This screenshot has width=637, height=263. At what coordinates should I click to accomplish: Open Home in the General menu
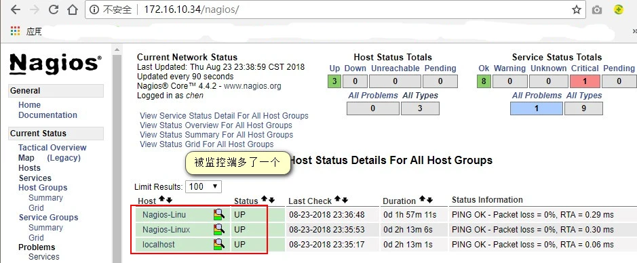29,104
